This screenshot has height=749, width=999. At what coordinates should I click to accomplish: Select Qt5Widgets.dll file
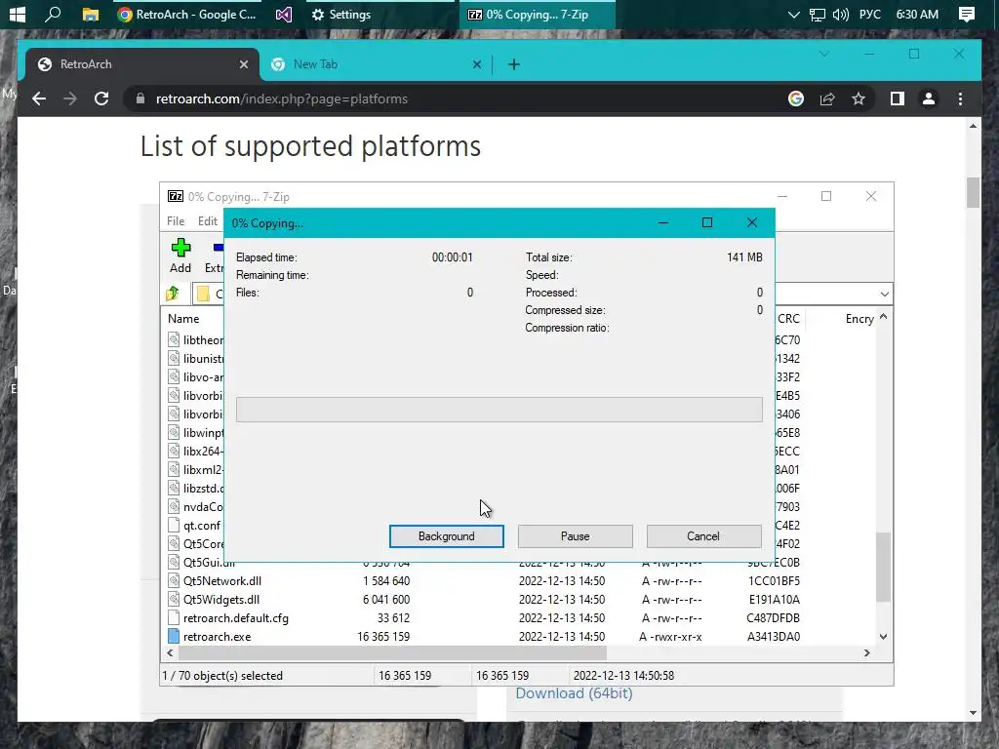[221, 600]
